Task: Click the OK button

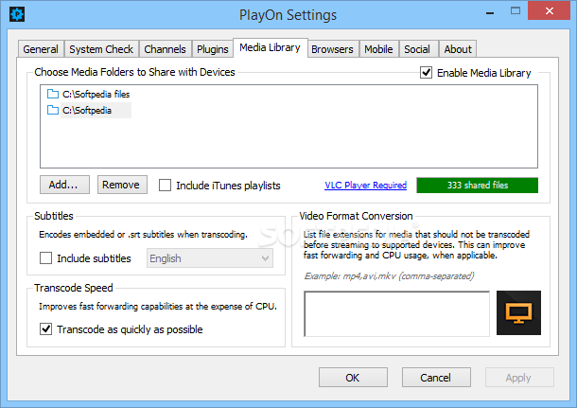Action: tap(353, 378)
